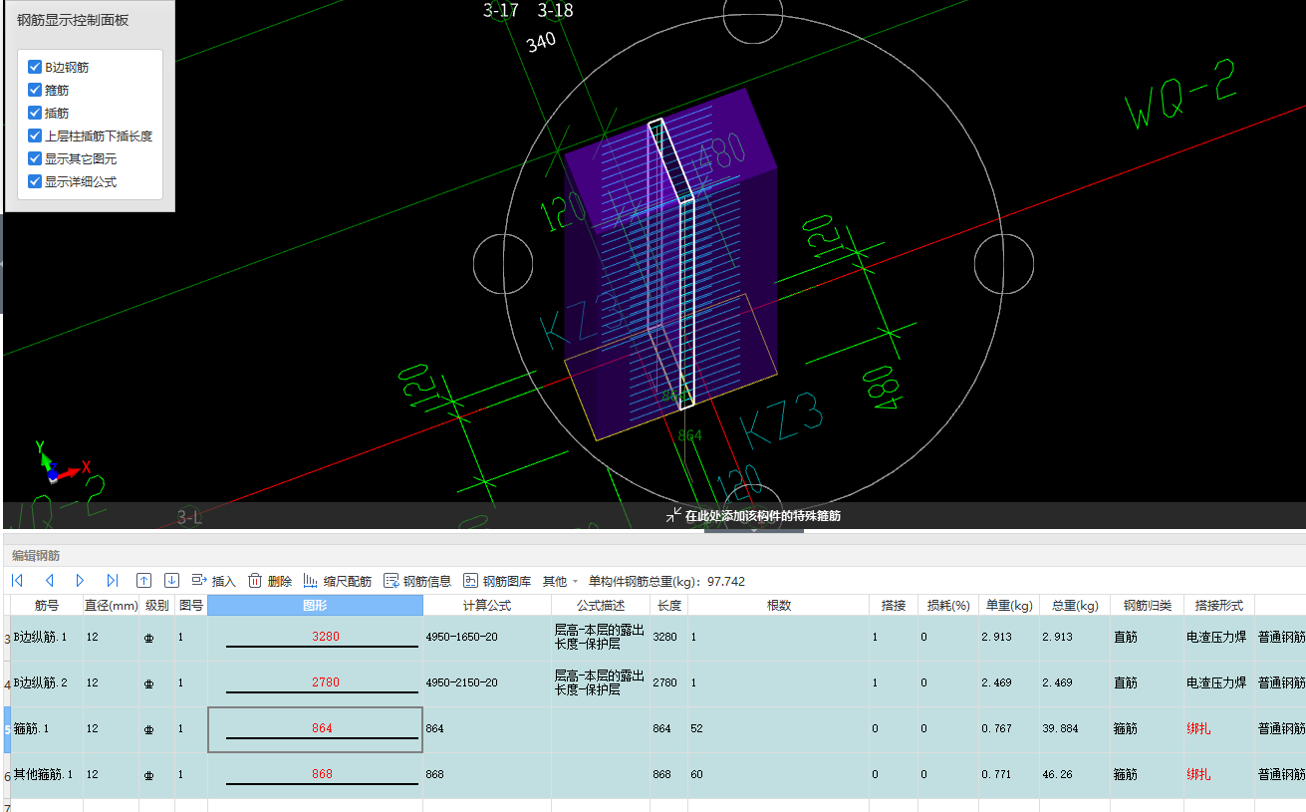
Task: Select the 单重(kg) column header
Action: tap(1007, 605)
